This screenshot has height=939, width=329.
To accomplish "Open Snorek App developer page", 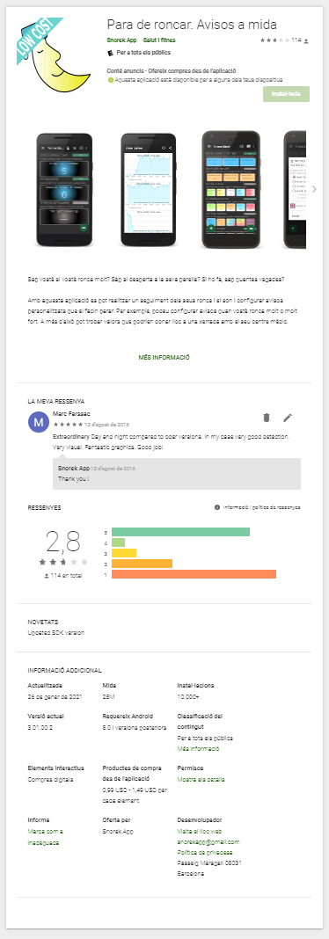I will point(121,40).
